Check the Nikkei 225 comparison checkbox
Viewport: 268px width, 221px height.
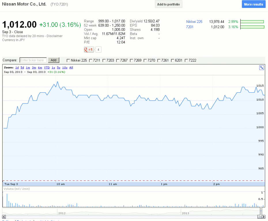[68, 60]
